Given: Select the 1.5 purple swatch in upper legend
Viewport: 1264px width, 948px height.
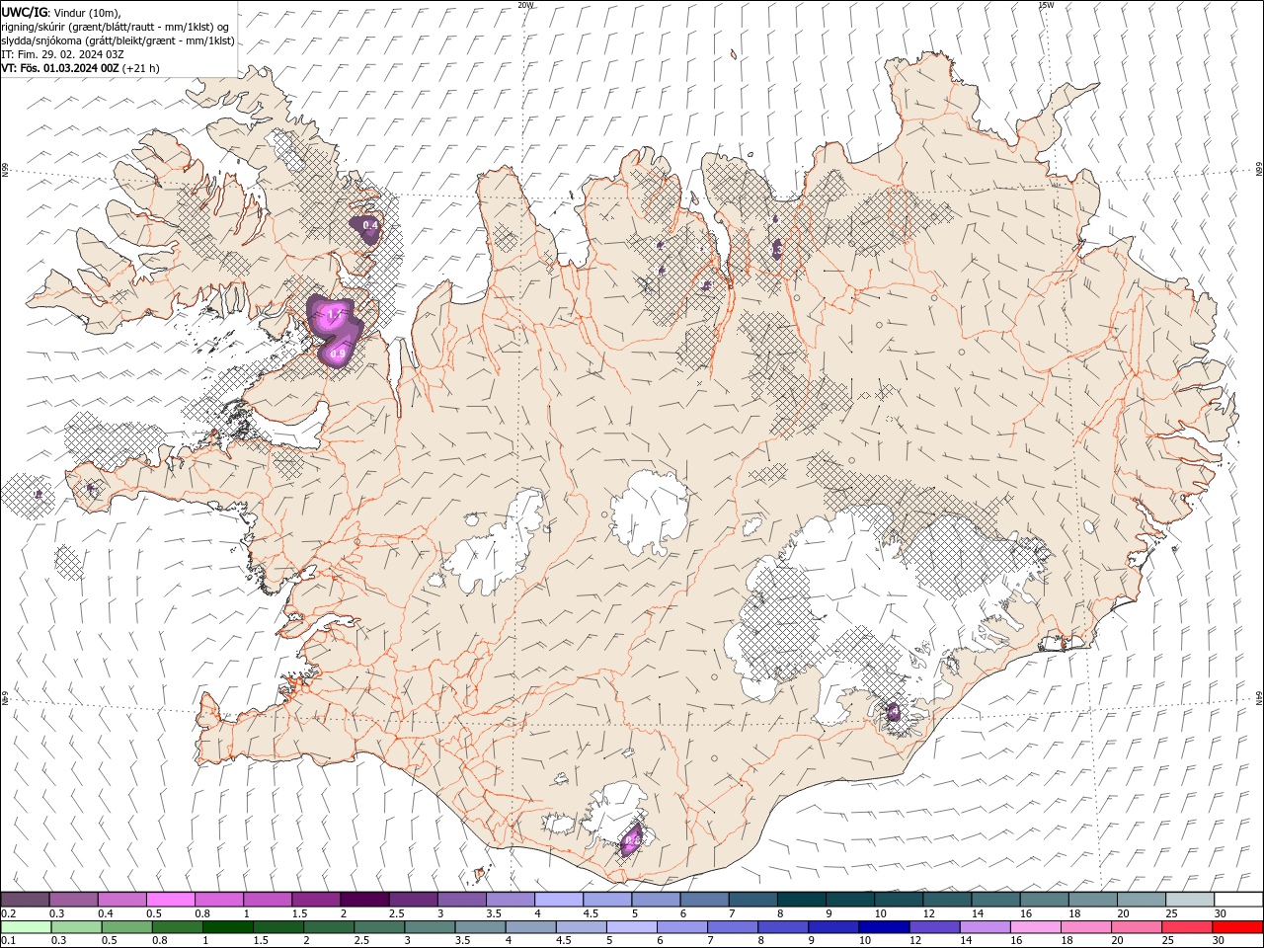Looking at the screenshot, I should click(x=316, y=900).
